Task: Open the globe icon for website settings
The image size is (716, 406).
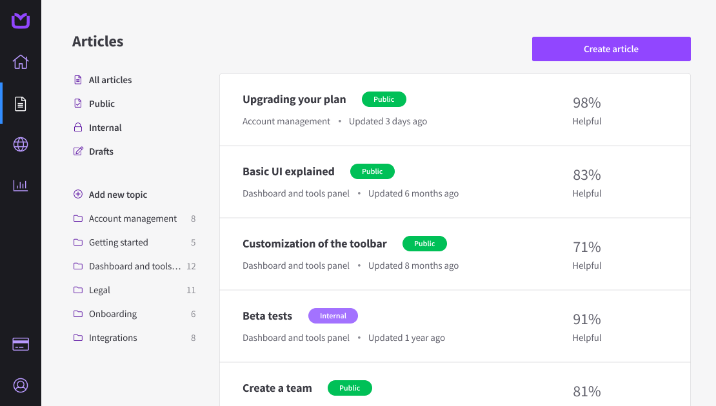Action: click(20, 144)
